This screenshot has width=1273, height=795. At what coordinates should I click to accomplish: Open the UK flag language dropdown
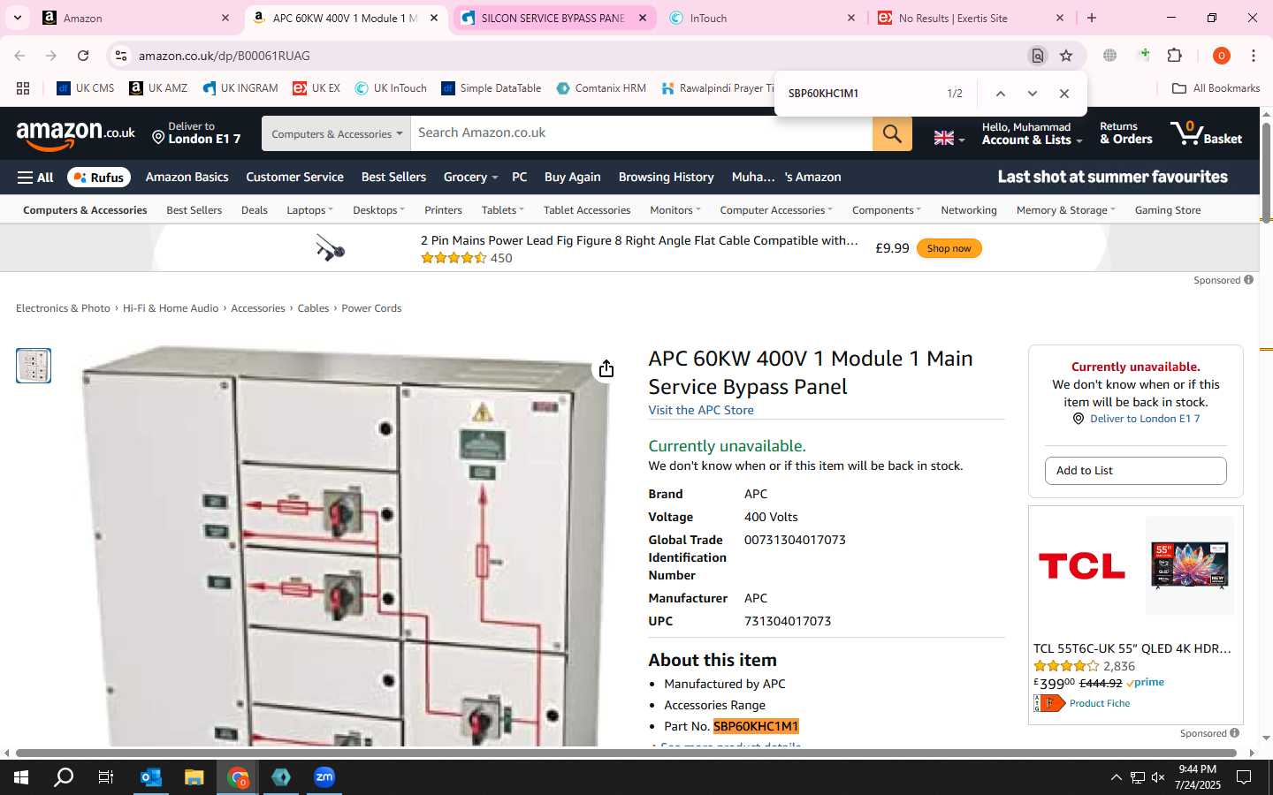(949, 138)
